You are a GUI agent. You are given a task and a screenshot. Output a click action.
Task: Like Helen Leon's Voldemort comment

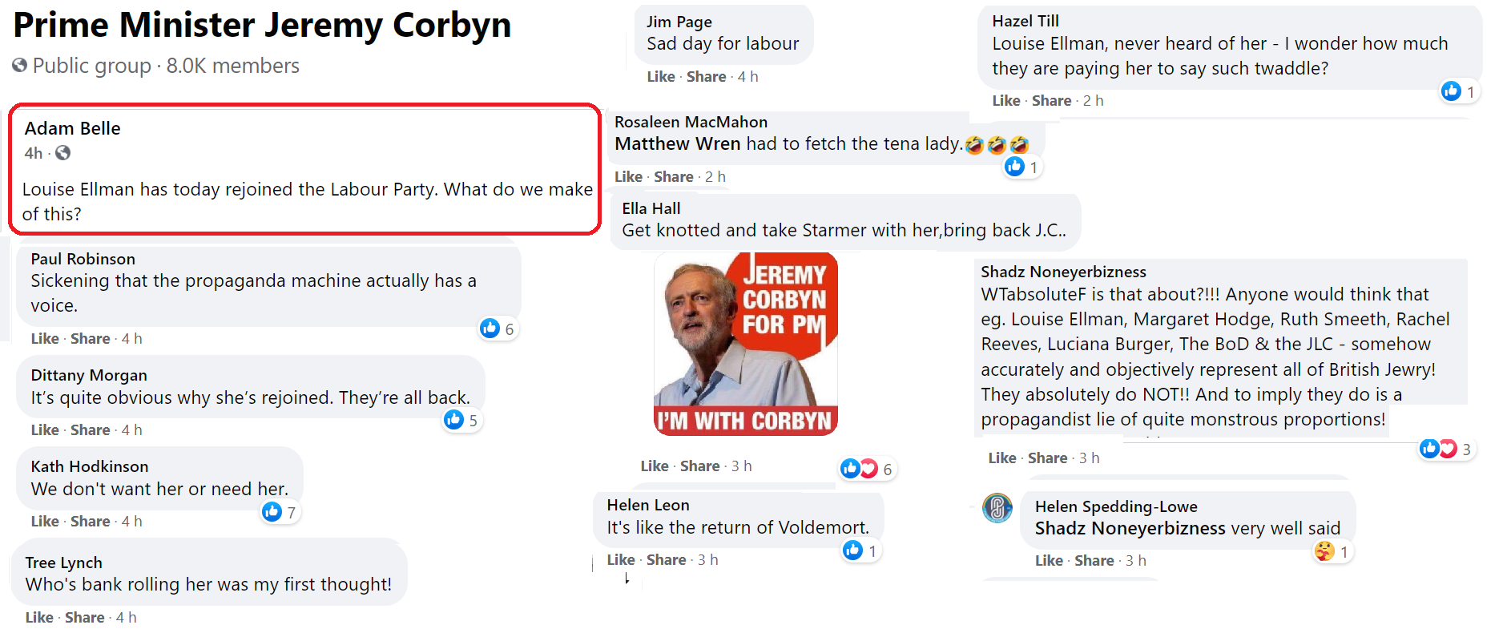click(x=621, y=560)
